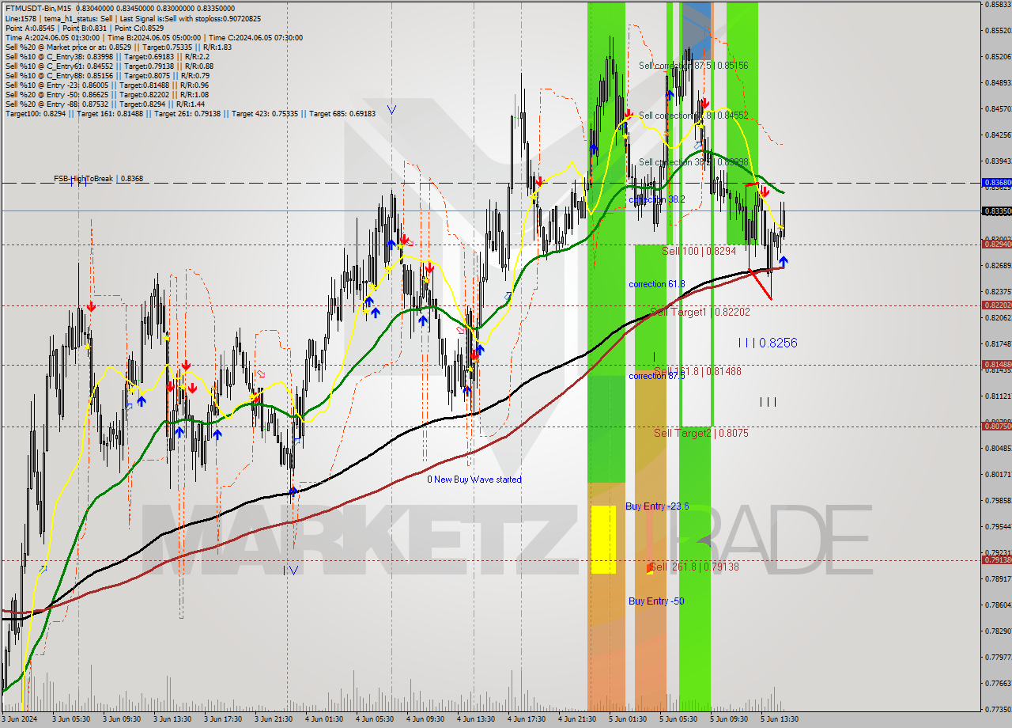The width and height of the screenshot is (1012, 728).
Task: Click the red 0.8075 price tag on axis
Action: [996, 426]
